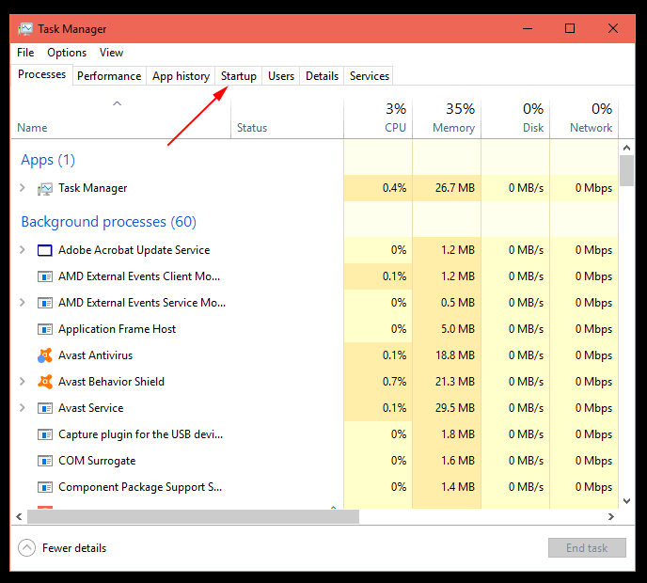Click the Fewer details circle arrow icon

tap(27, 548)
